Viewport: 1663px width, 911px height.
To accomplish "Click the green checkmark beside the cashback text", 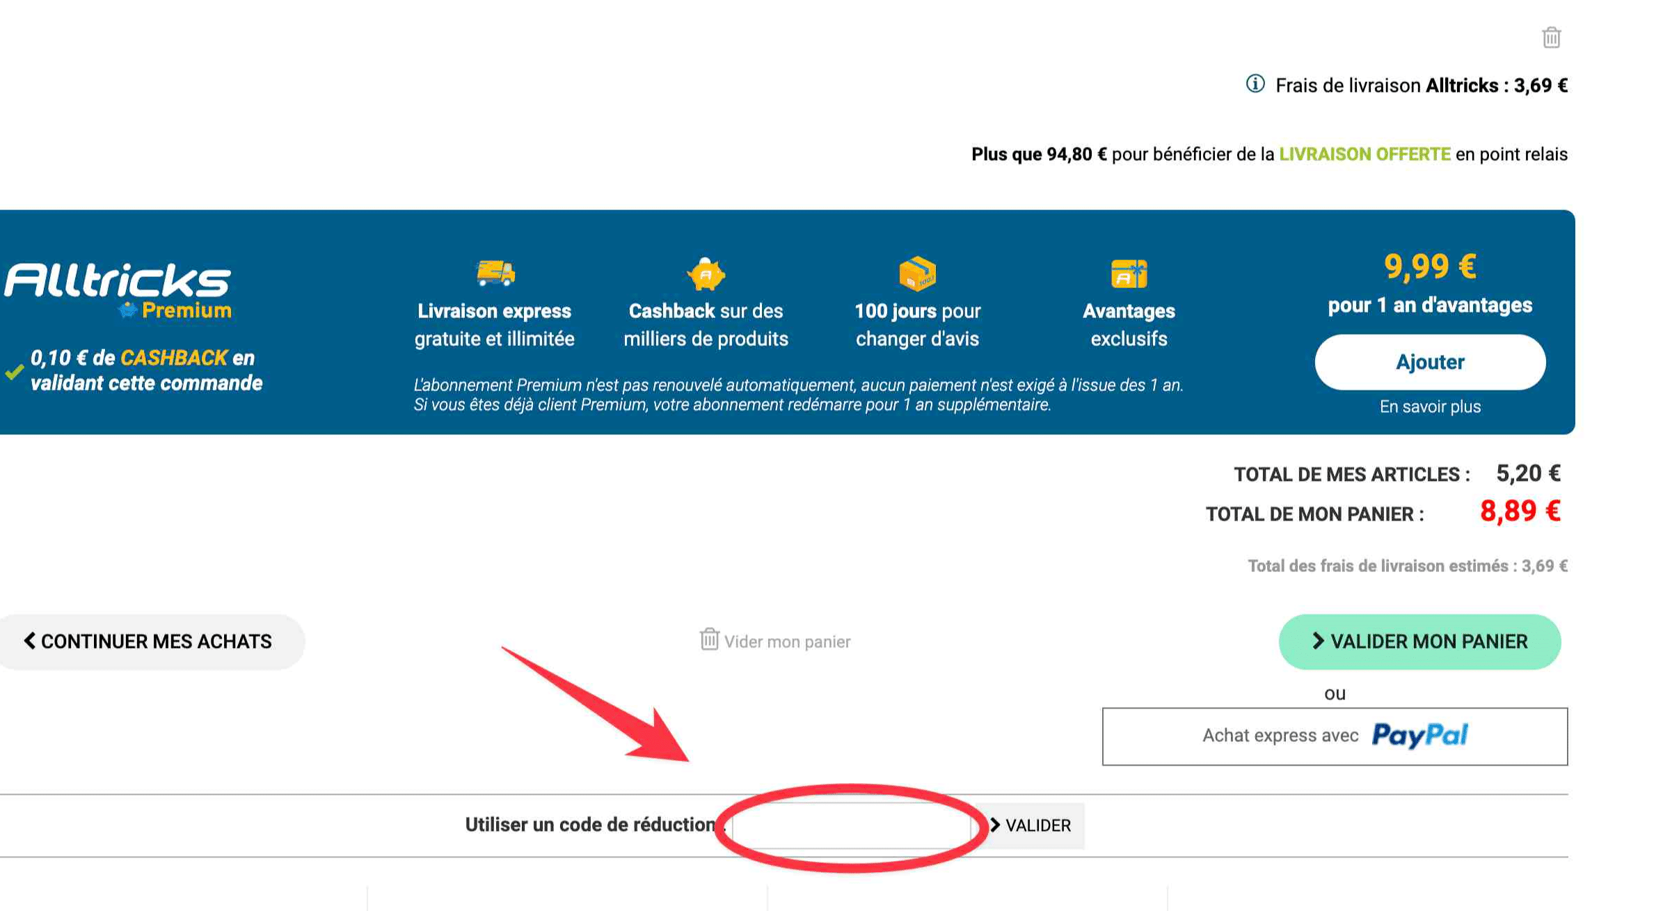I will coord(14,372).
